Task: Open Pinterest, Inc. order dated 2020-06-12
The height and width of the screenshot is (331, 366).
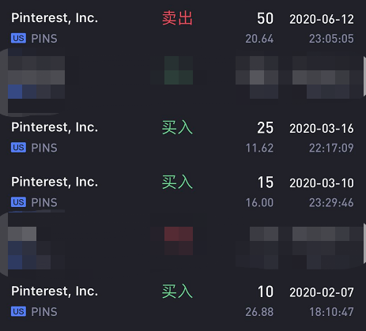Action: tap(183, 28)
